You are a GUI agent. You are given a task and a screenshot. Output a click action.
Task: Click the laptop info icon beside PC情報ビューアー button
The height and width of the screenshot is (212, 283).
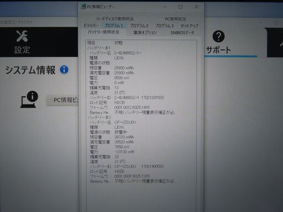pyautogui.click(x=29, y=99)
